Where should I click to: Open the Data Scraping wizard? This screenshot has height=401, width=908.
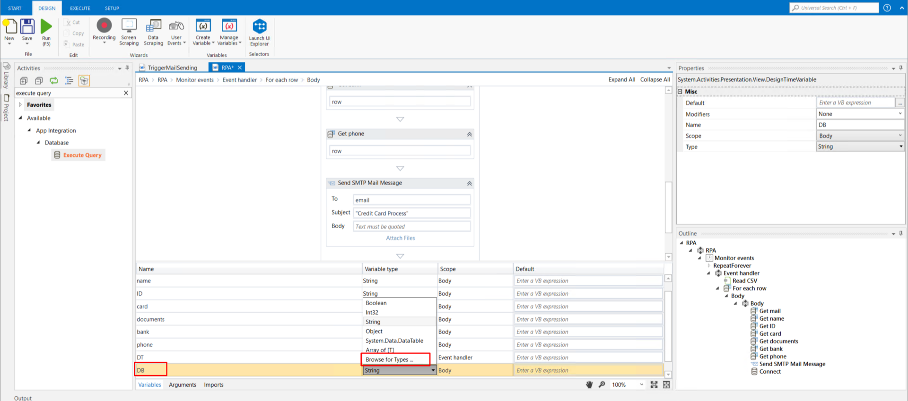tap(153, 26)
